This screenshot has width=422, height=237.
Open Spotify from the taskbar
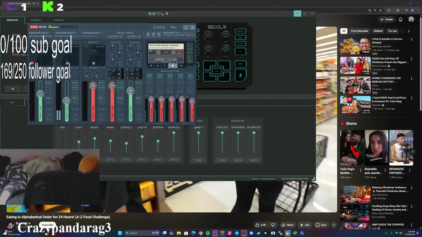[x=208, y=233]
